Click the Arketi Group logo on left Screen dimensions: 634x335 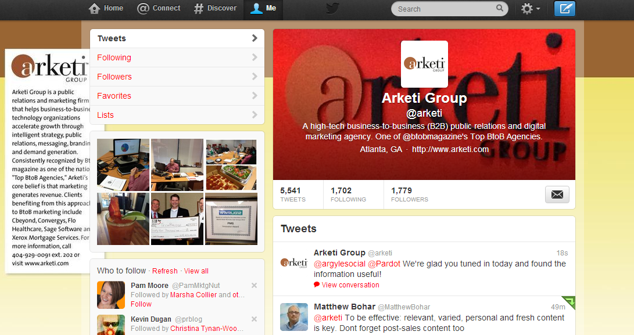point(49,68)
